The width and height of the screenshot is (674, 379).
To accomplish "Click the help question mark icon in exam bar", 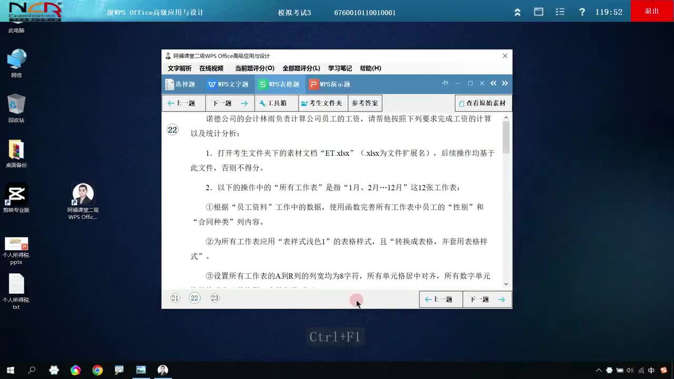I will 582,12.
